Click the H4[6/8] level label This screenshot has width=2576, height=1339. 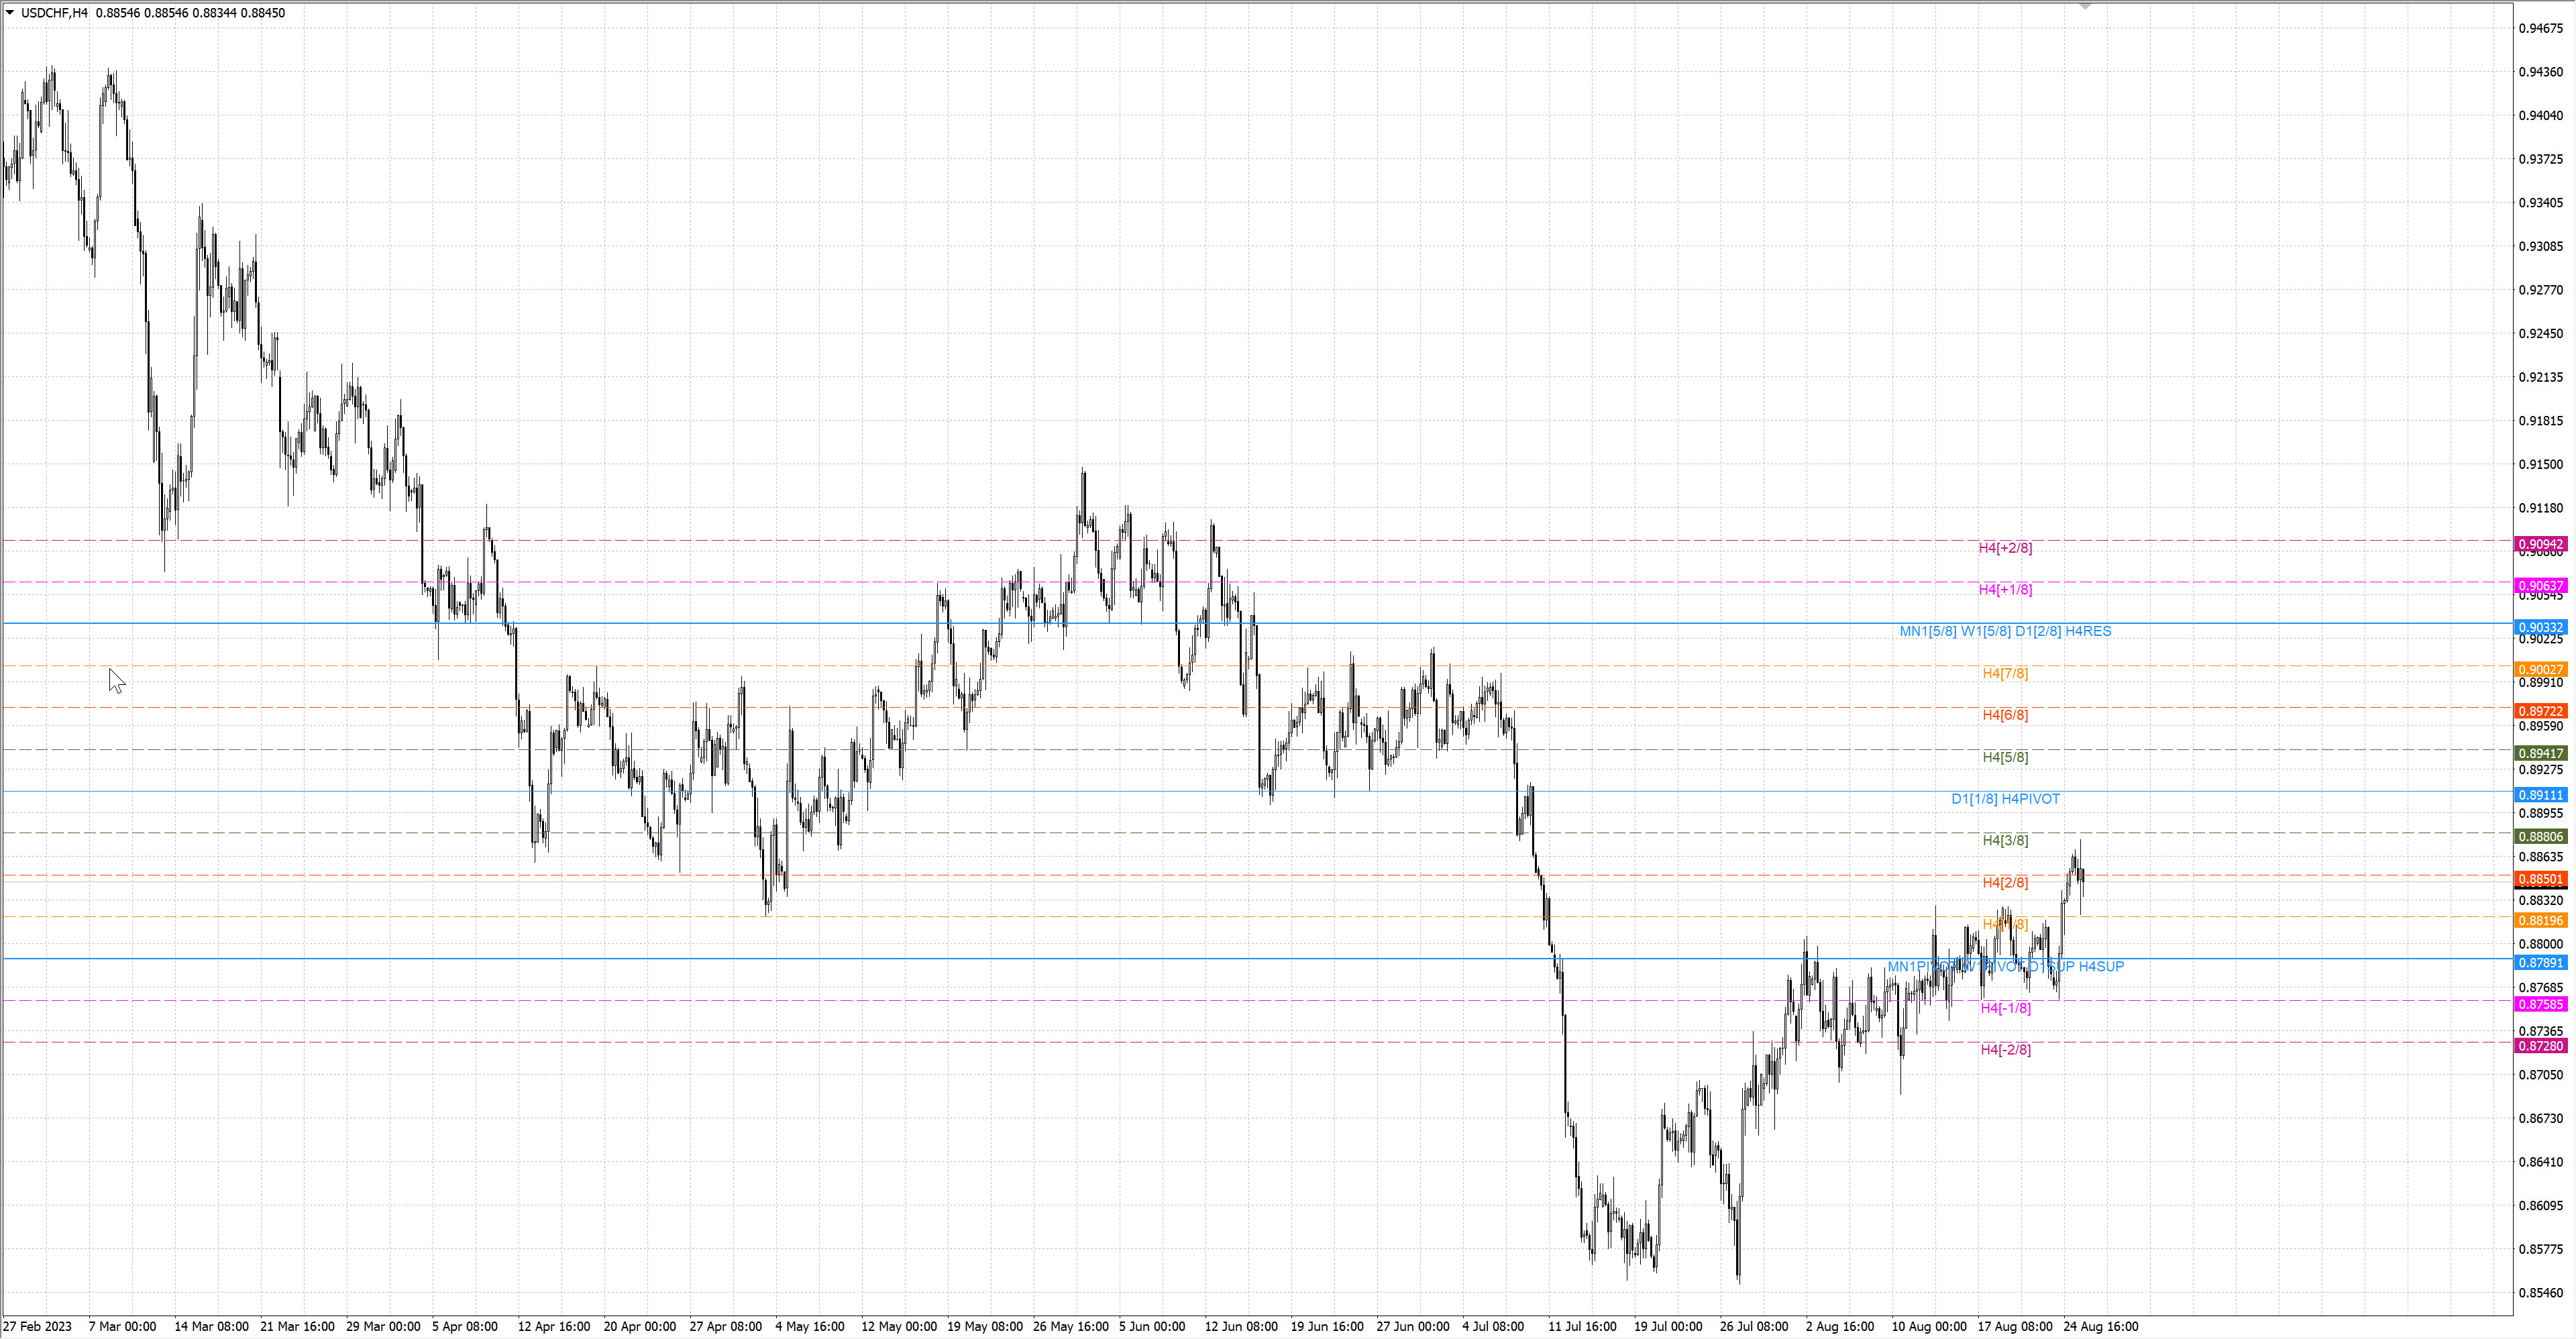pyautogui.click(x=2005, y=715)
